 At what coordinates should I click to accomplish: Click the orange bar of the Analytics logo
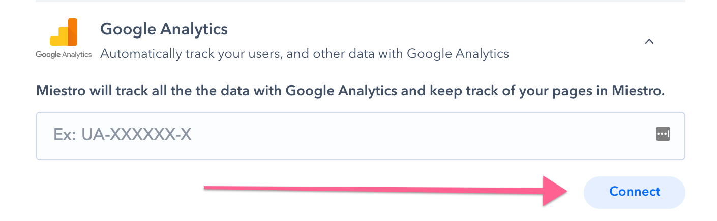pyautogui.click(x=72, y=32)
